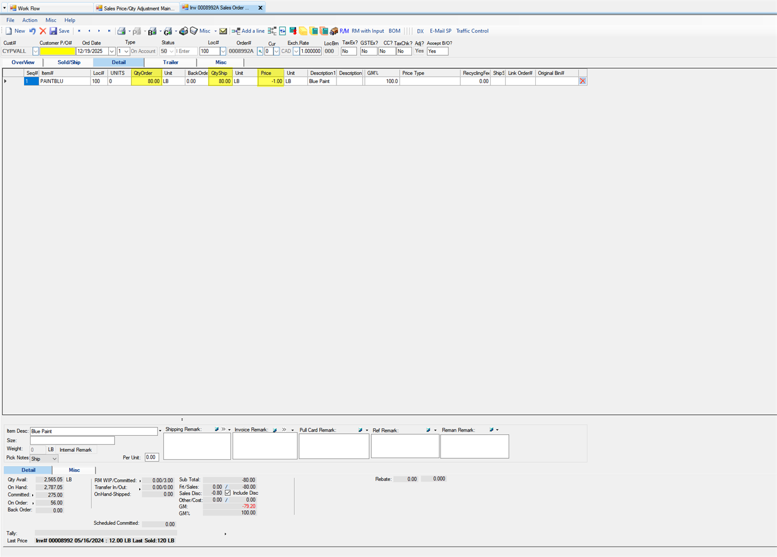Click the Shipping Remark edit pencil icon
777x557 pixels.
[216, 430]
